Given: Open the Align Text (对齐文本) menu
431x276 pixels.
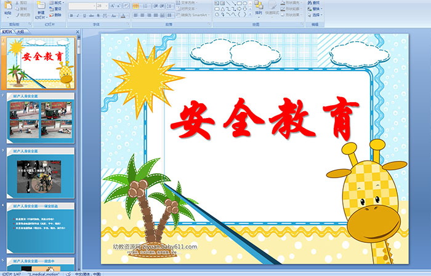Looking at the screenshot, I should point(187,9).
